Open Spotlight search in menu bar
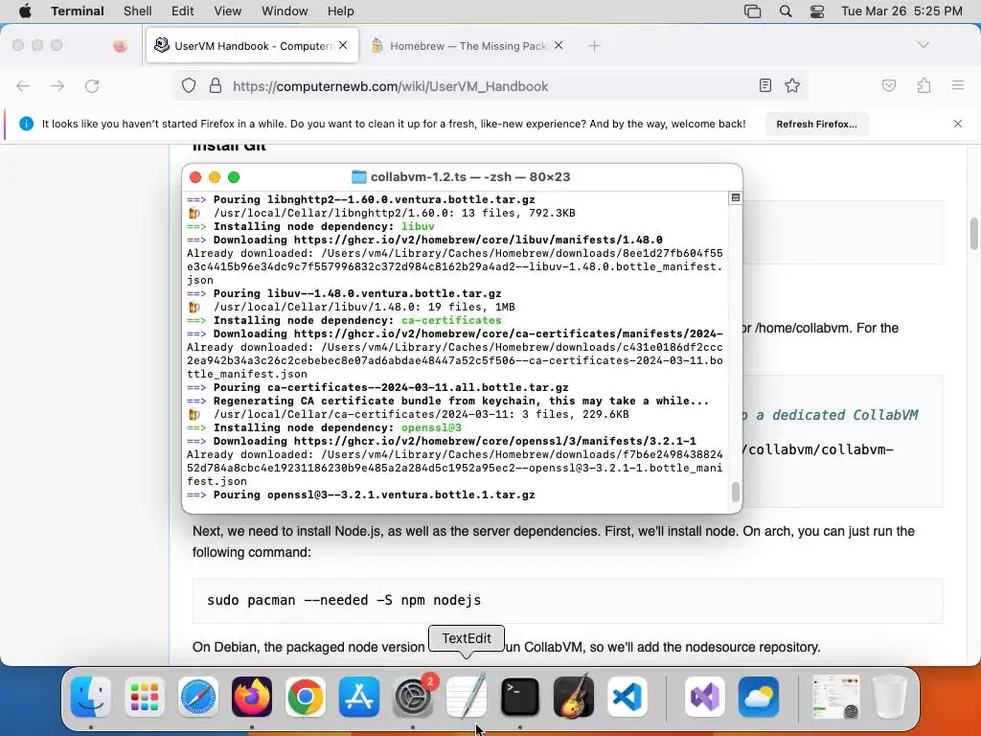This screenshot has height=736, width=981. 786,11
